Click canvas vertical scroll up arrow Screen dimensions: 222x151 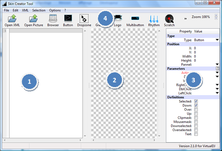click(x=159, y=31)
